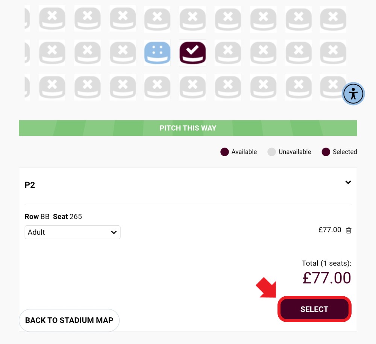376x344 pixels.
Task: Go back via BACK TO STADIUM MAP
Action: click(69, 320)
